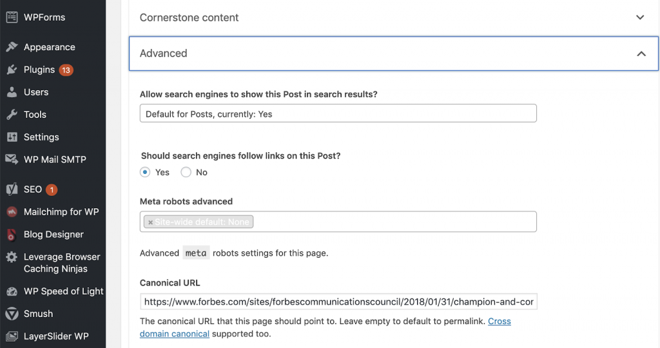
Task: Open Plugins via its plug icon
Action: (x=12, y=70)
